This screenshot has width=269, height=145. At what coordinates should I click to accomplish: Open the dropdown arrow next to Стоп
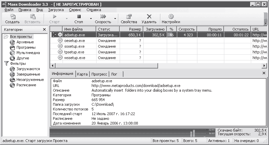point(91,18)
